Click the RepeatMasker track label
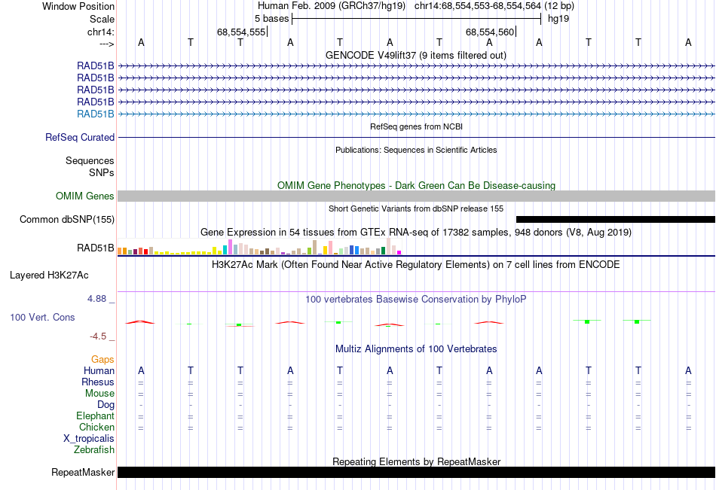The image size is (716, 490). [83, 472]
